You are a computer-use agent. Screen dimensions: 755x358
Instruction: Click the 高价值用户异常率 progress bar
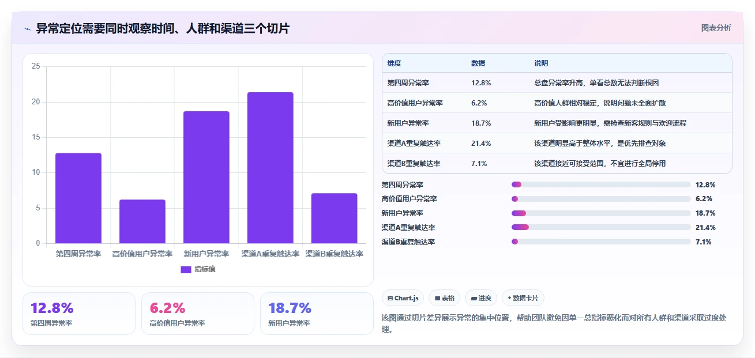pos(601,199)
